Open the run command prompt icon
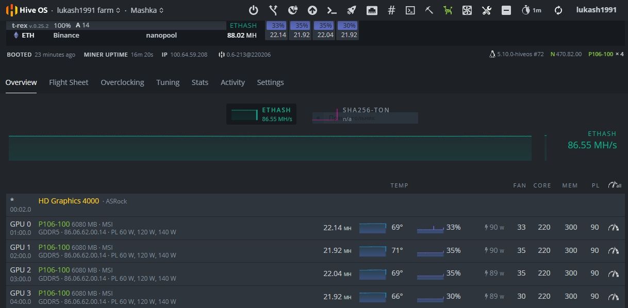This screenshot has width=628, height=308. (332, 10)
